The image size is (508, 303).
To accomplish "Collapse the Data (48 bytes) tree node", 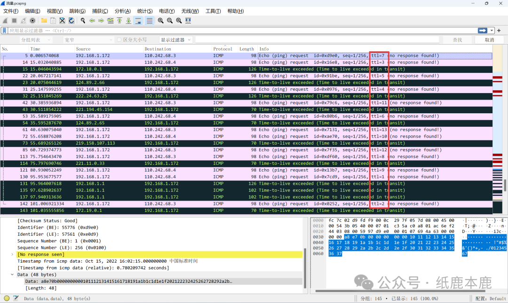I will 13,274.
